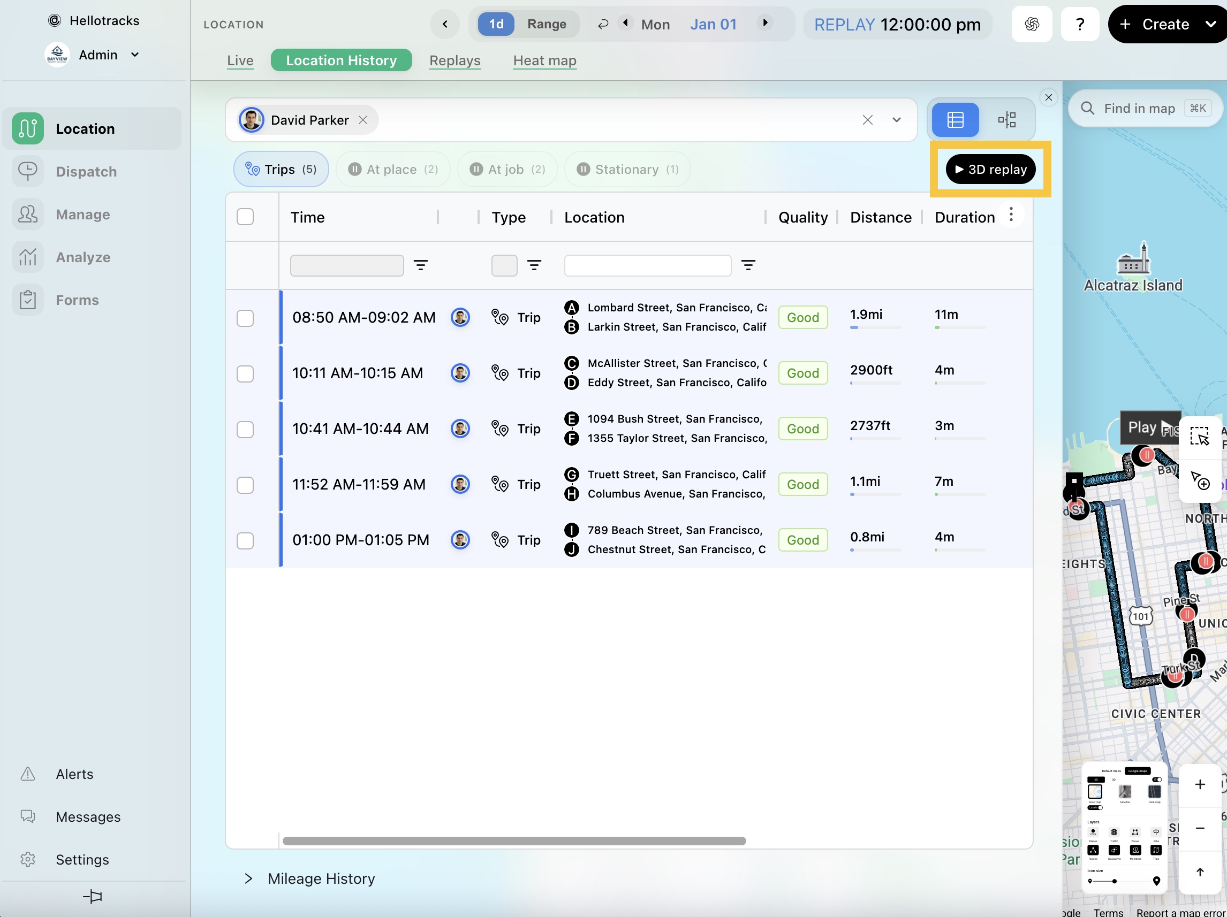The height and width of the screenshot is (917, 1227).
Task: Start the 3D replay
Action: (990, 169)
